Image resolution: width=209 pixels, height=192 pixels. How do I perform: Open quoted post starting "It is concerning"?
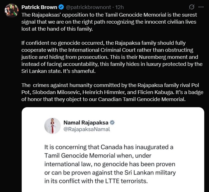pos(114,164)
